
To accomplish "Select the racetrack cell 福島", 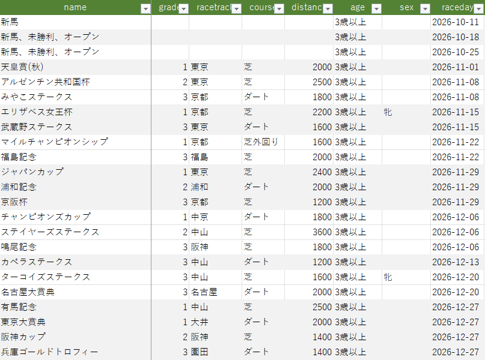I will (x=216, y=157).
